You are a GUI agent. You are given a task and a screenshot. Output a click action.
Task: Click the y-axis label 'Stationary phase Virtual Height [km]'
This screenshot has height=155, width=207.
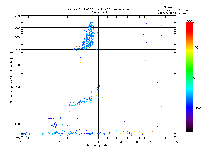11,78
